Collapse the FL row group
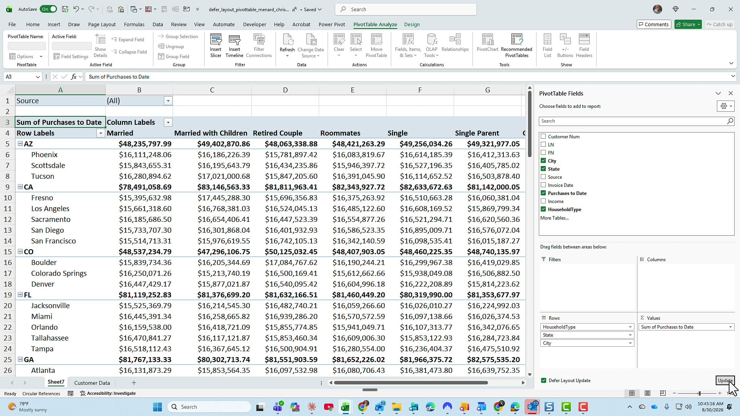Screen dimensions: 740x416 20,295
